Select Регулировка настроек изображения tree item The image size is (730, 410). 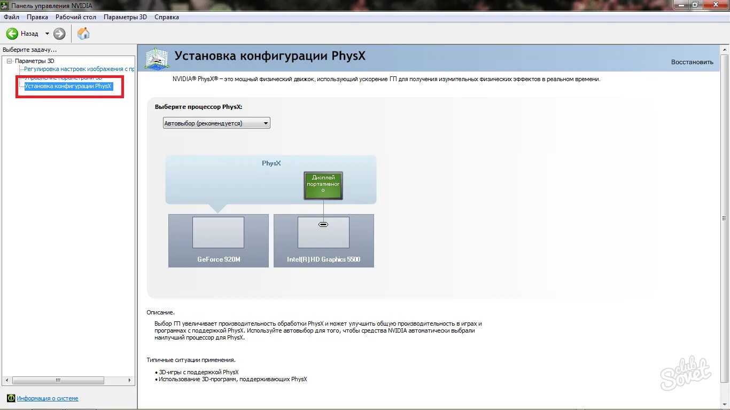click(79, 69)
